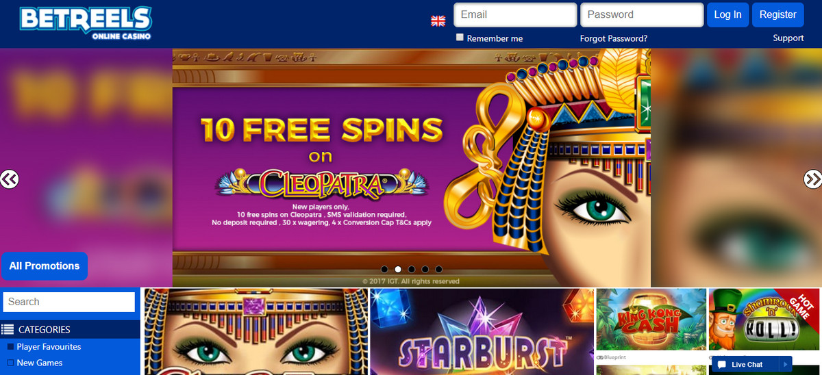The image size is (822, 375).
Task: Open the Forgot Password link
Action: click(x=613, y=38)
